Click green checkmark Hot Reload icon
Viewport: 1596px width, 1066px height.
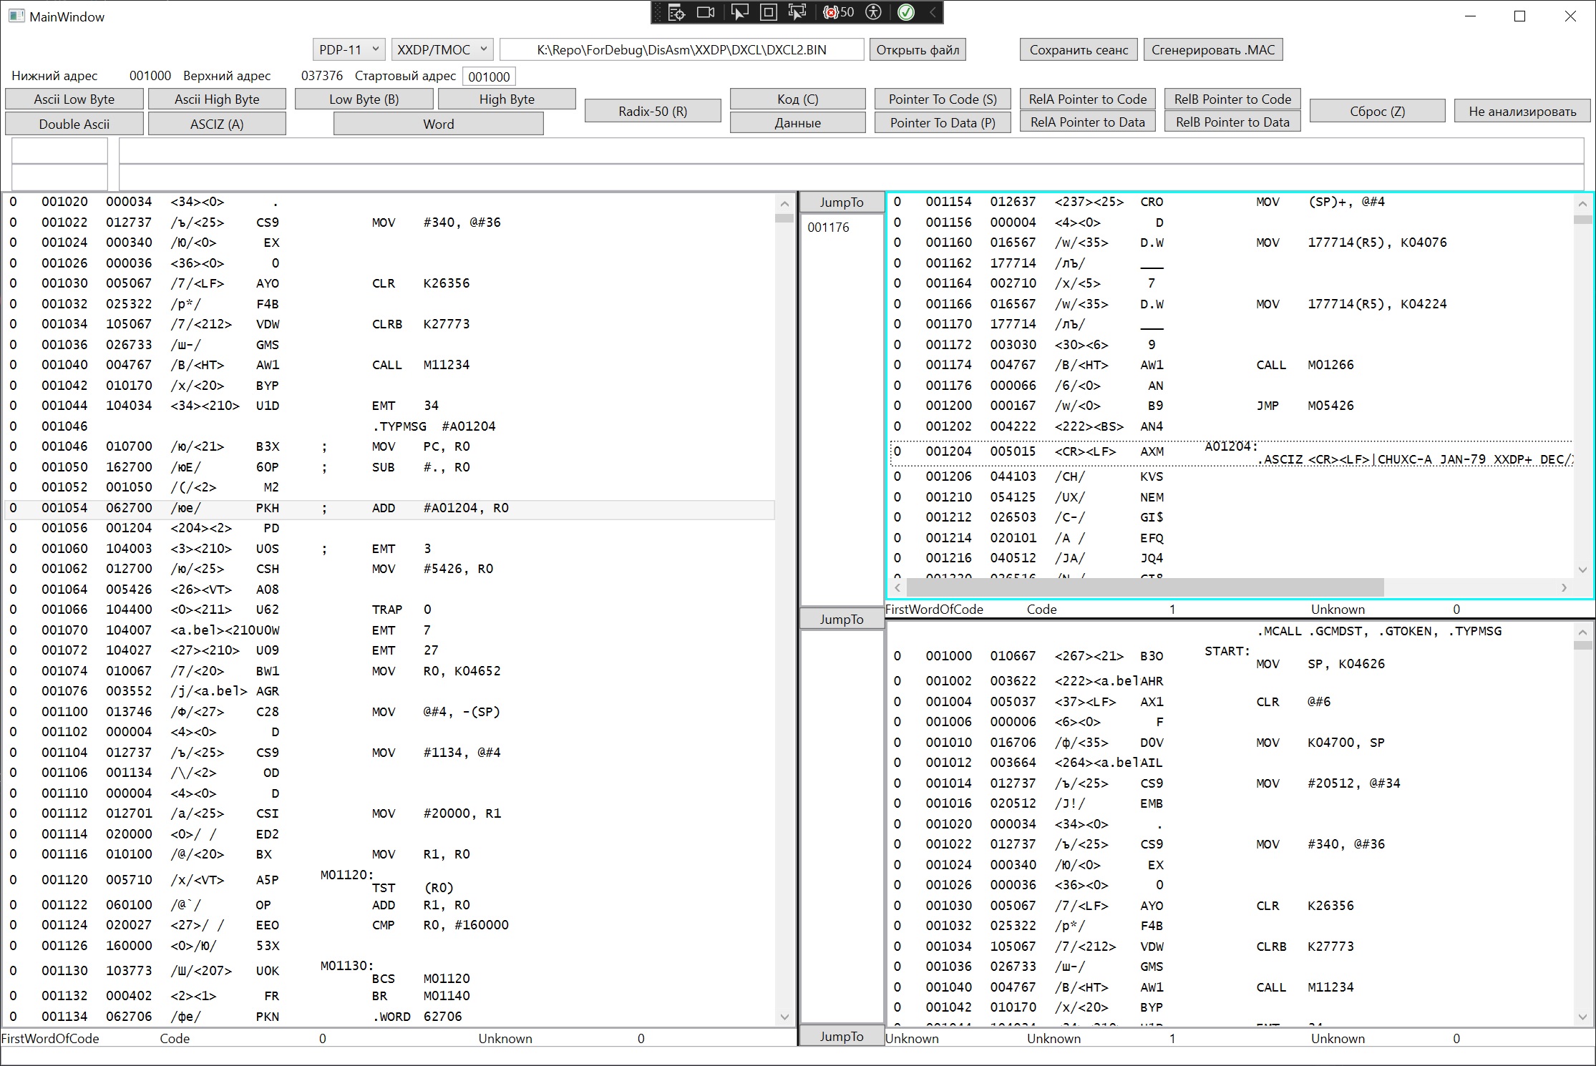point(905,12)
